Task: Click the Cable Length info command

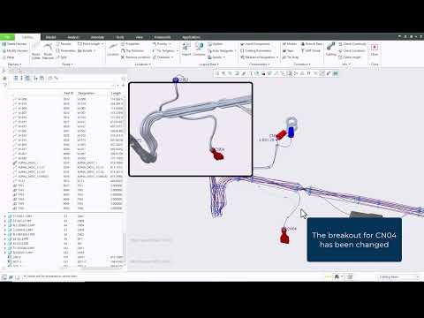Action: click(349, 57)
